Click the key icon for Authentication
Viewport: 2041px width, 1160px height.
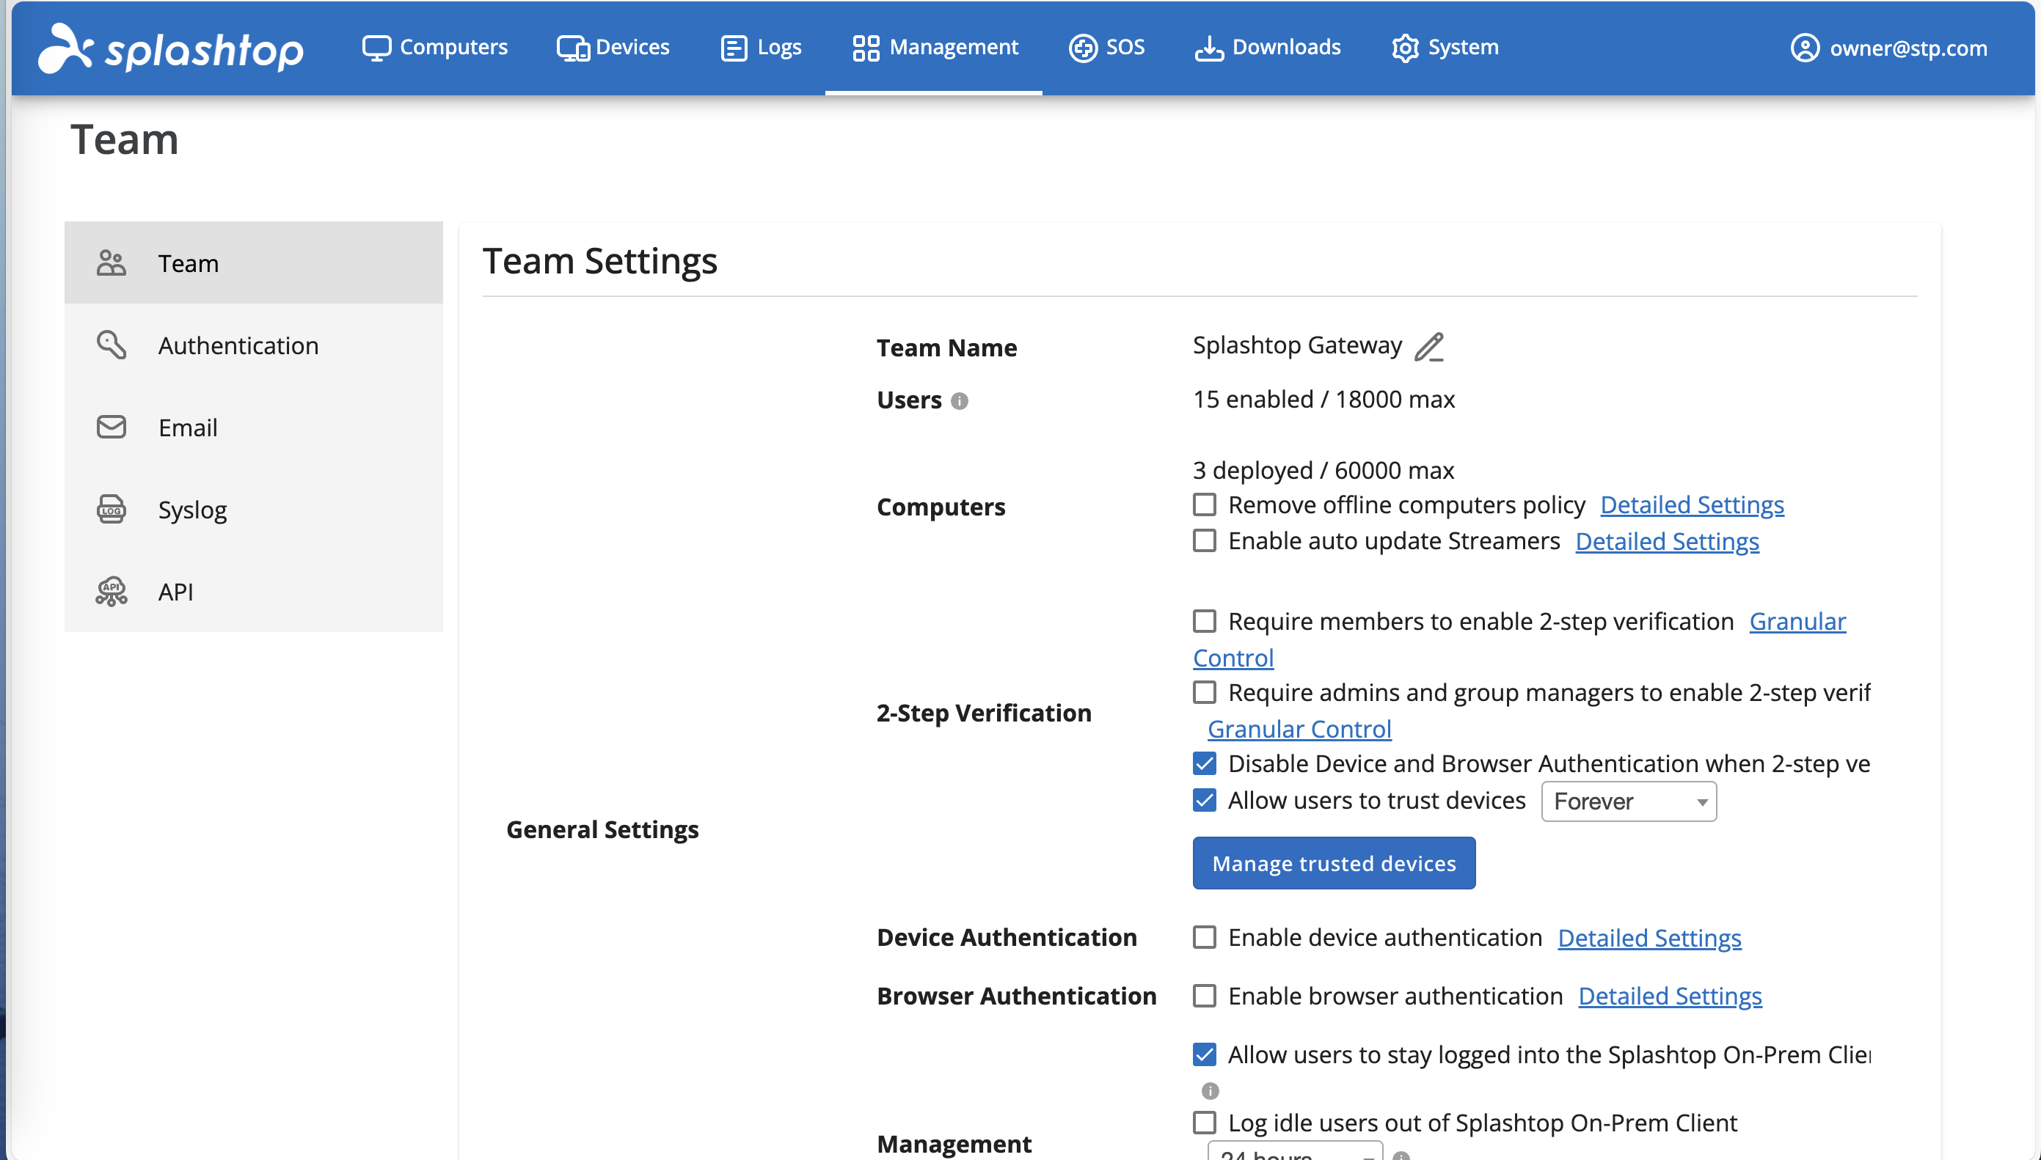[x=112, y=345]
